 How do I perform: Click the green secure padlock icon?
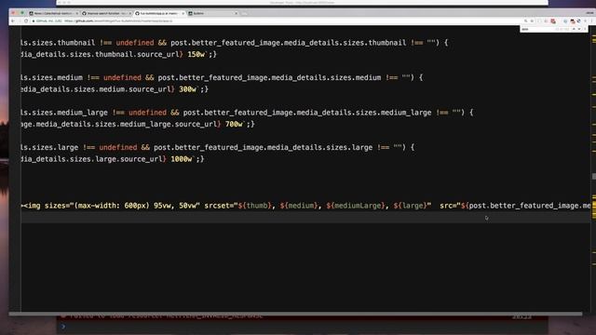[x=34, y=20]
